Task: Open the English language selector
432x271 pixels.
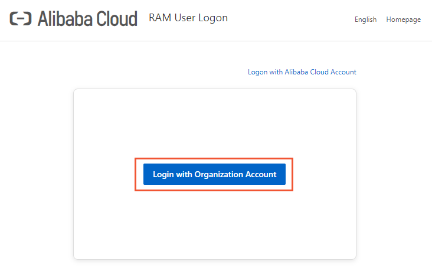Action: pos(365,19)
